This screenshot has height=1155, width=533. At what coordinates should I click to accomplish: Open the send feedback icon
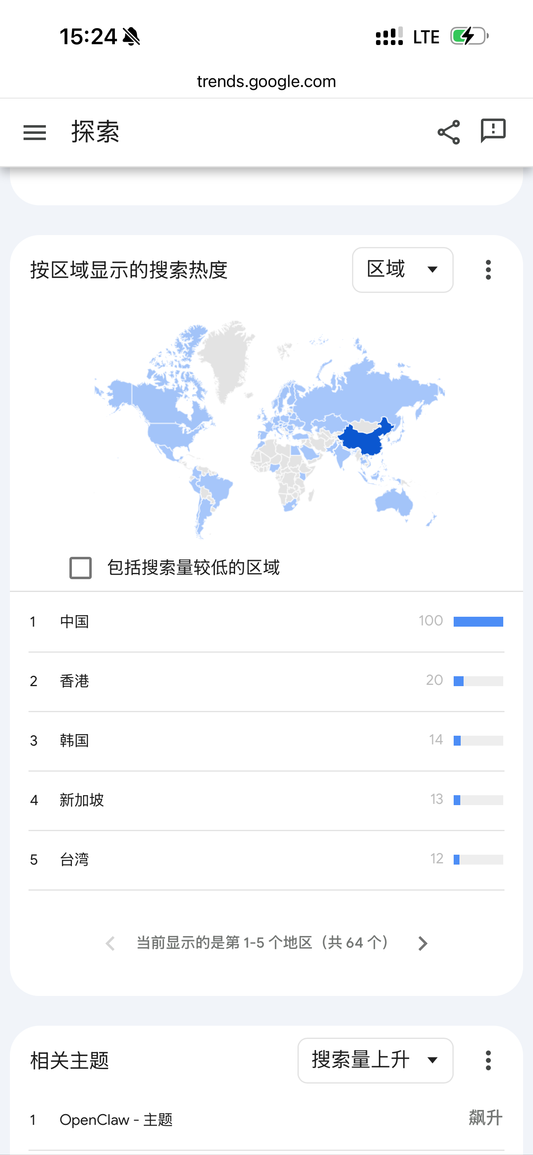point(493,131)
